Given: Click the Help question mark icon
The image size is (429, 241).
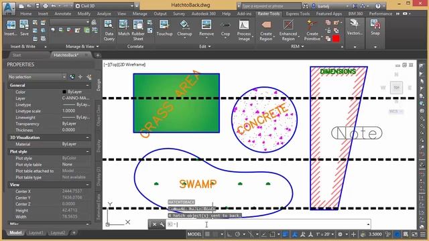Looking at the screenshot, I should pyautogui.click(x=378, y=6).
